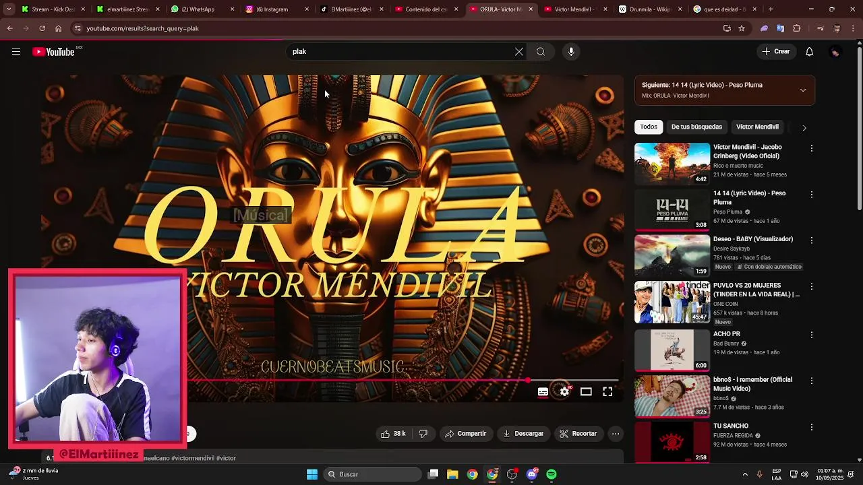Open the 14 14 Peso Pluma thumbnail
This screenshot has width=863, height=485.
coord(672,210)
